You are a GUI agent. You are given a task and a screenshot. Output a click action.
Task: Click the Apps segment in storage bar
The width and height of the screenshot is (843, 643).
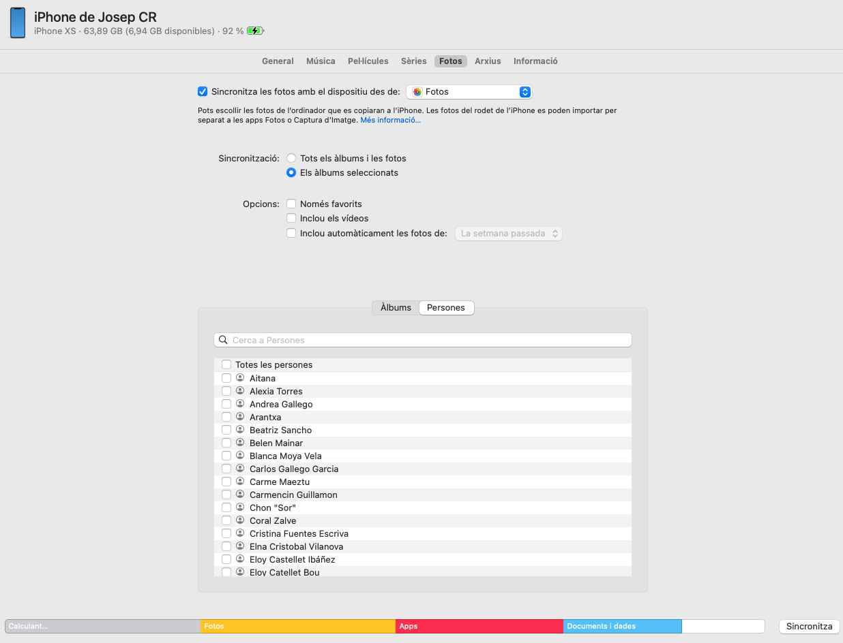pos(479,627)
